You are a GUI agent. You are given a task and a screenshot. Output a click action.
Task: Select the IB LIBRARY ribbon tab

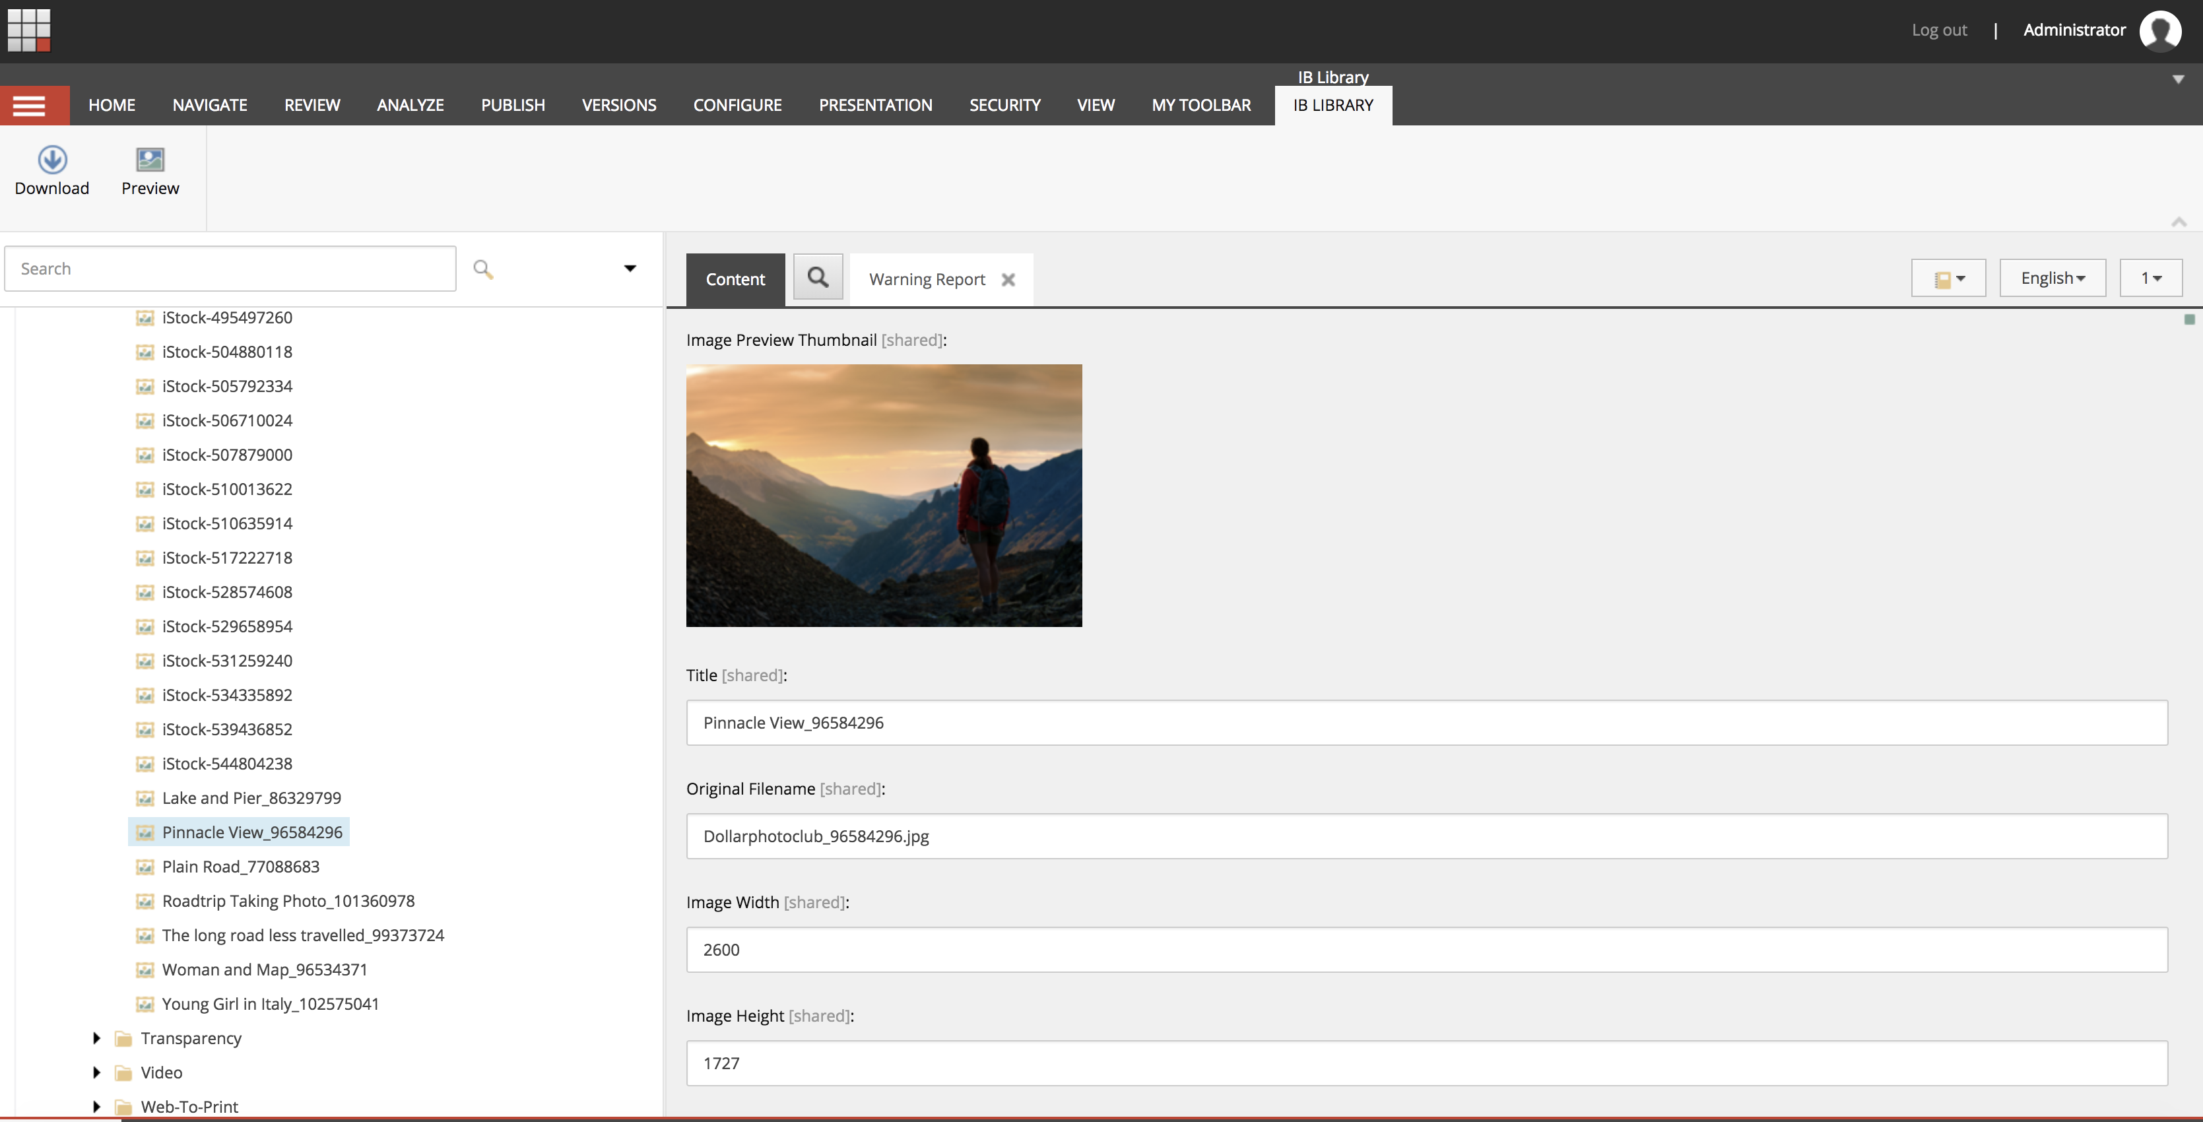click(1333, 105)
